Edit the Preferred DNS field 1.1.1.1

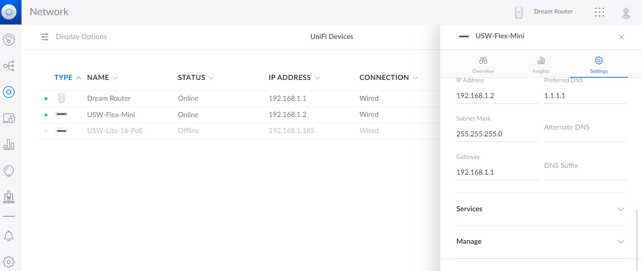point(585,96)
